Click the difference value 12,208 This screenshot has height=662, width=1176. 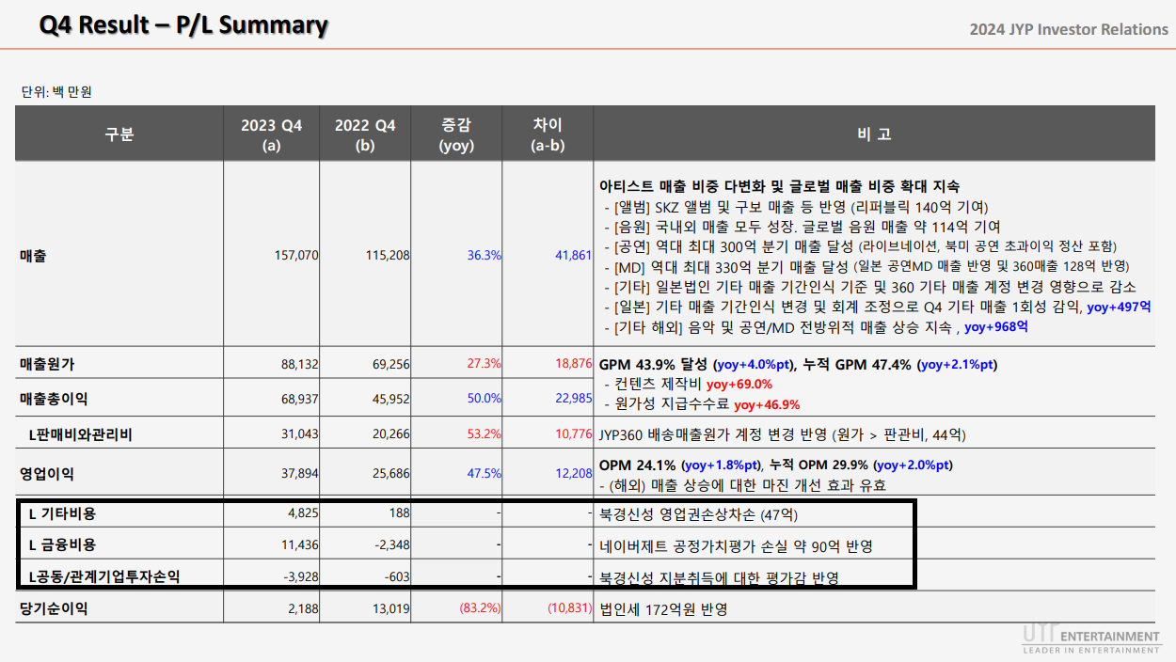click(x=574, y=474)
